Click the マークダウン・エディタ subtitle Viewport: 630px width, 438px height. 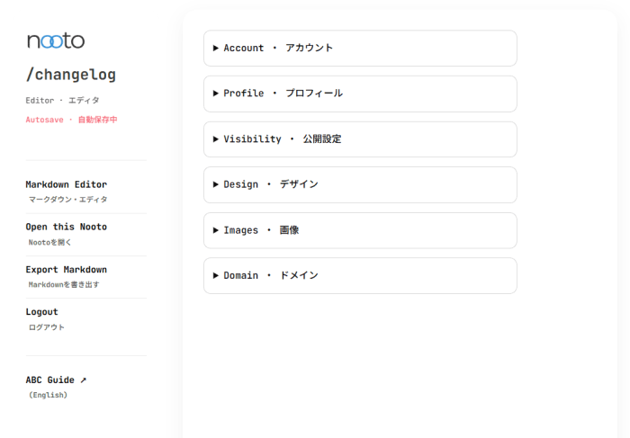tap(67, 200)
